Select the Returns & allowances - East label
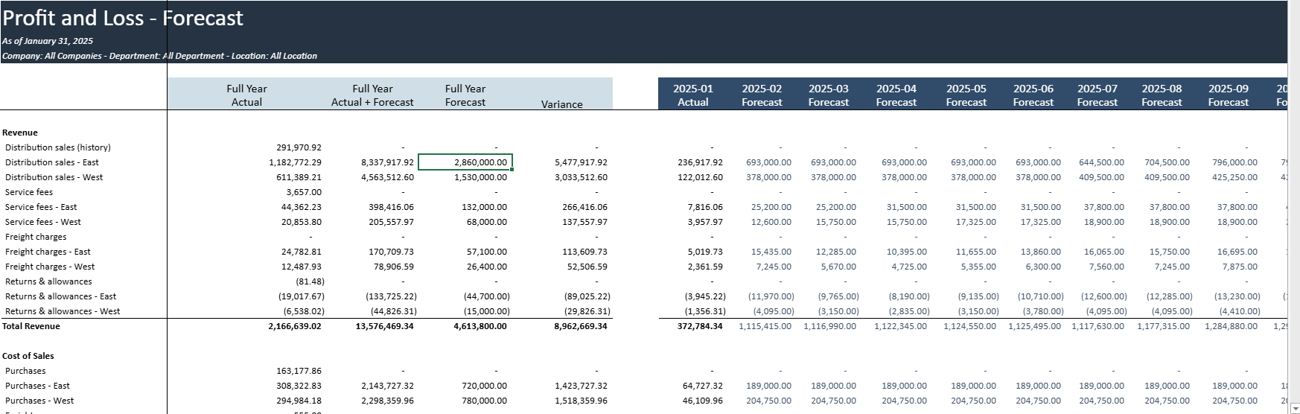 [60, 296]
